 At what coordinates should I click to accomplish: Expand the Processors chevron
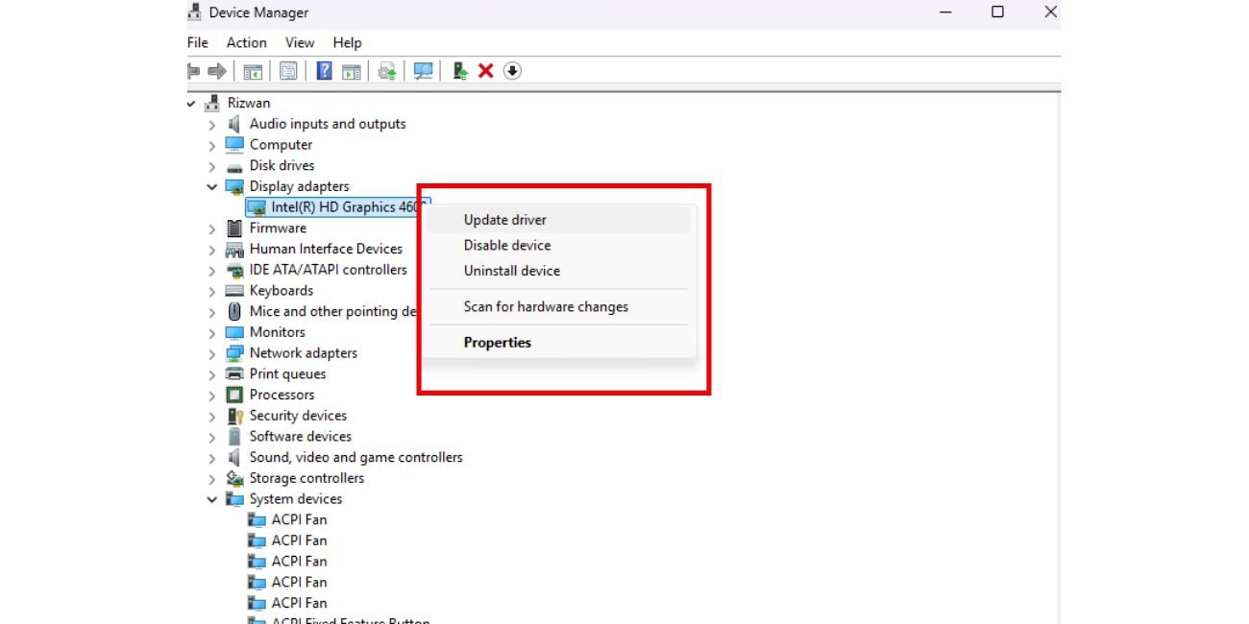tap(212, 396)
